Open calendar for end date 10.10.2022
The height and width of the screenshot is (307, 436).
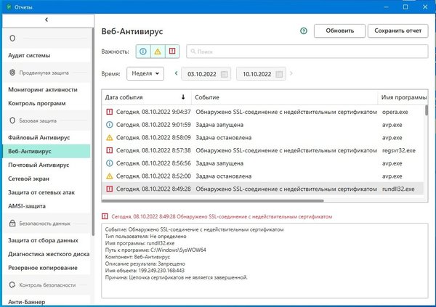[x=279, y=74]
